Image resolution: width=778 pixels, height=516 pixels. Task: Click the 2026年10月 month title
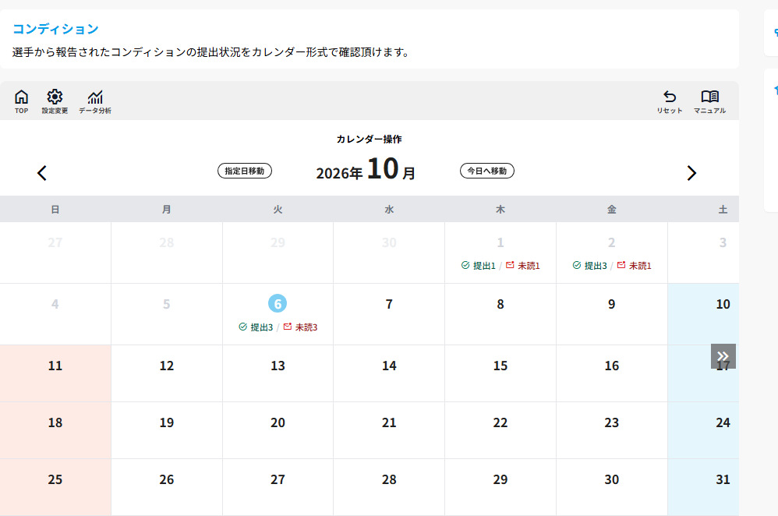click(x=366, y=168)
